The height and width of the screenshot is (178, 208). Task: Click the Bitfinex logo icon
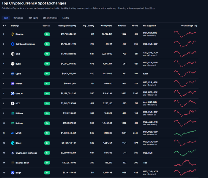click(12, 113)
